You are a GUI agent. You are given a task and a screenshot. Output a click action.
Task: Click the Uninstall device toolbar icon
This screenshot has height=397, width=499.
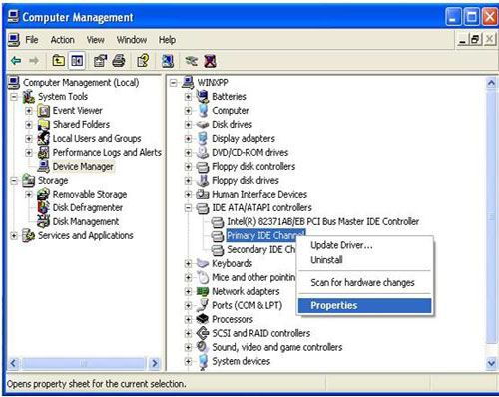click(x=210, y=61)
